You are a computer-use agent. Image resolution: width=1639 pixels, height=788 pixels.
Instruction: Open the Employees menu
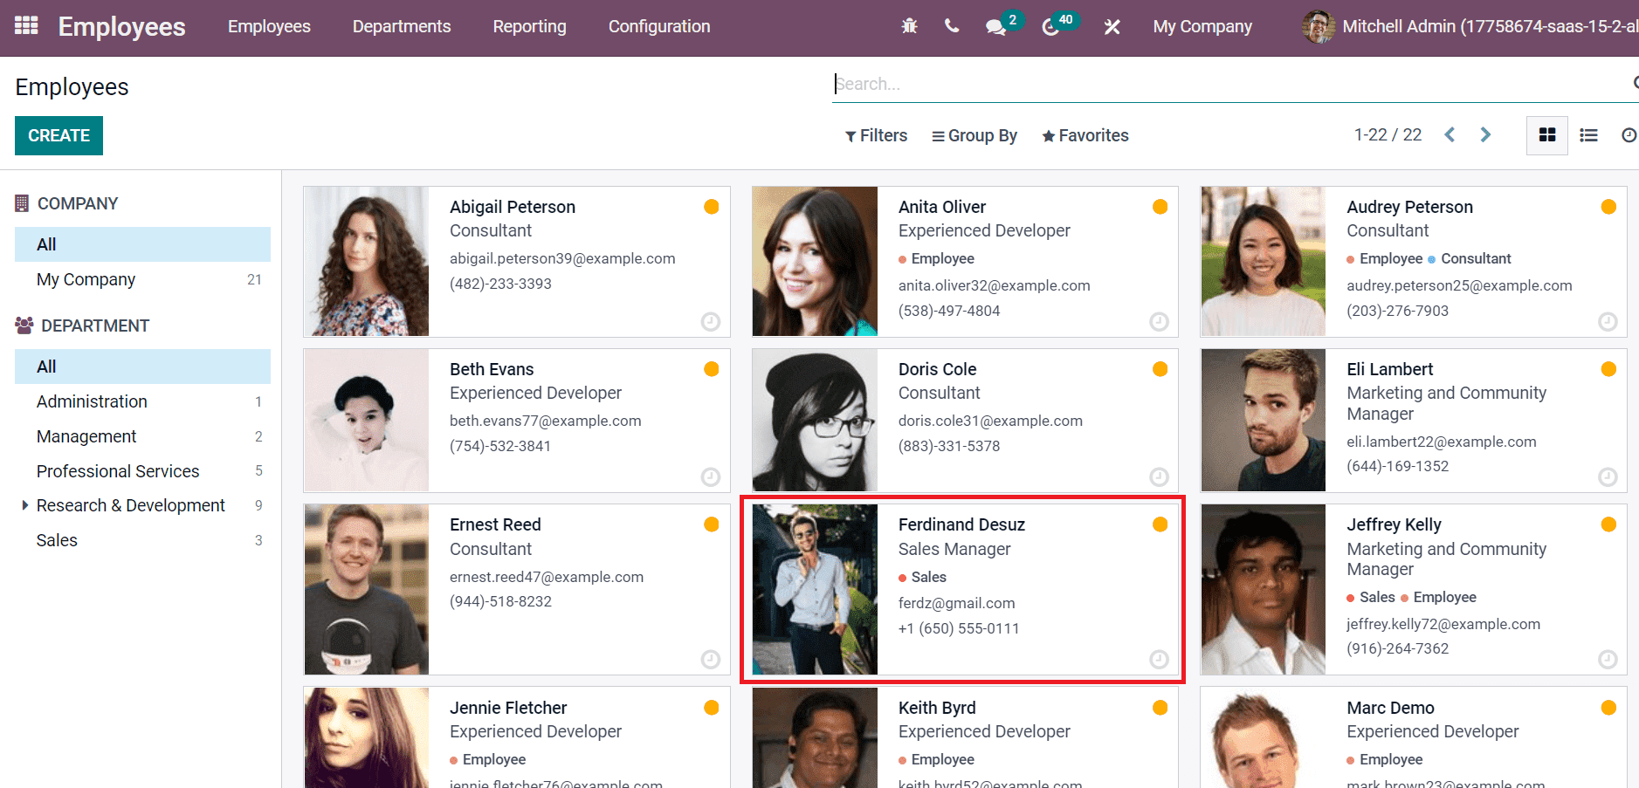pos(269,26)
